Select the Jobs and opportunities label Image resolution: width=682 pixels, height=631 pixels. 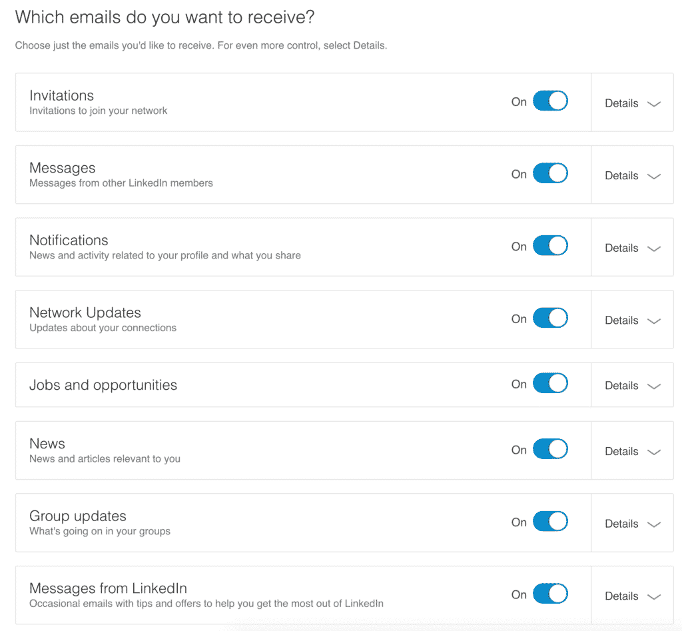point(103,385)
